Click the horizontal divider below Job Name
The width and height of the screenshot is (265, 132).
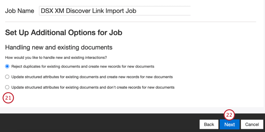click(130, 22)
